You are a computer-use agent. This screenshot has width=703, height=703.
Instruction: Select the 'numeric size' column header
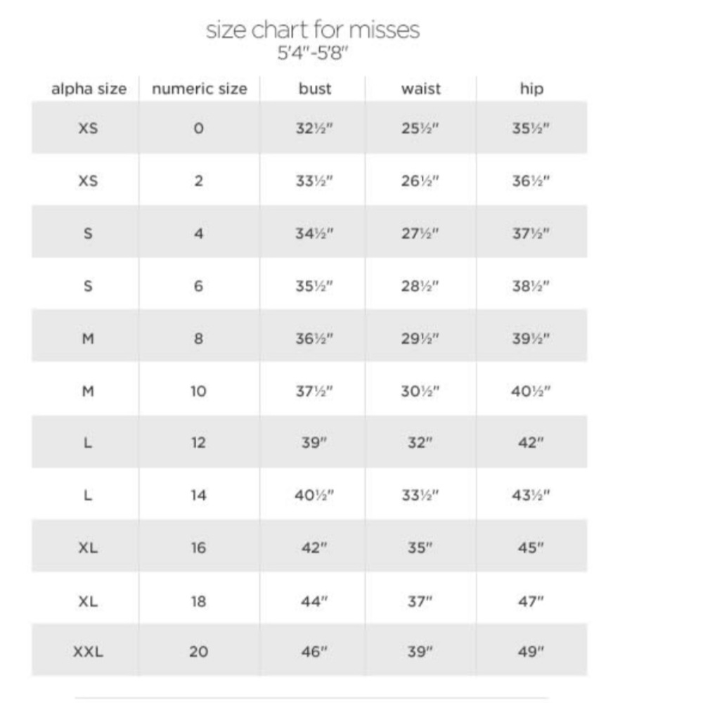point(200,89)
